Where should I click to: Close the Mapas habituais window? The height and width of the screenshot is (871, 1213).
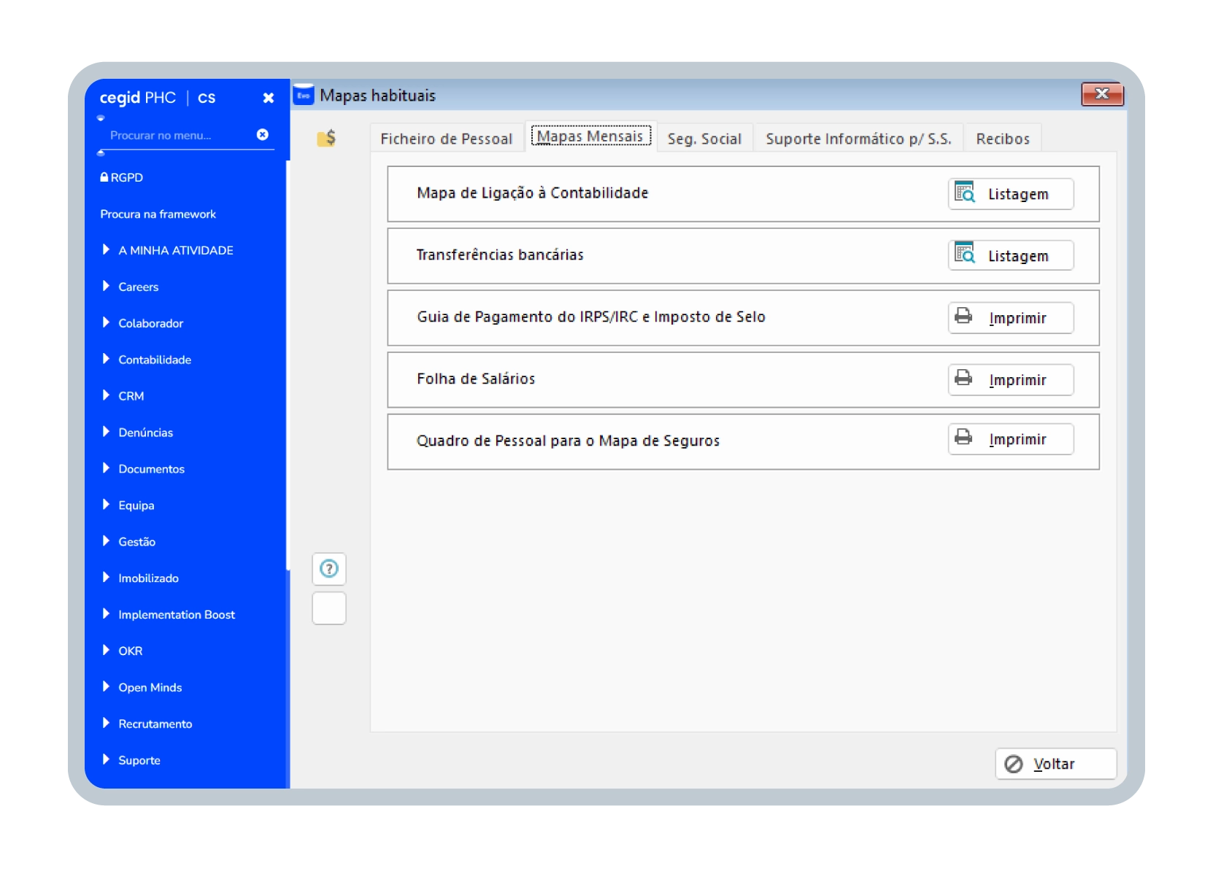click(1102, 94)
